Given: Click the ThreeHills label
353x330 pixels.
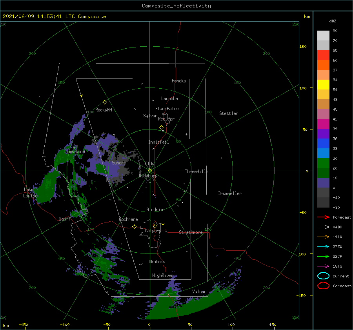Looking at the screenshot, I should tap(197, 171).
